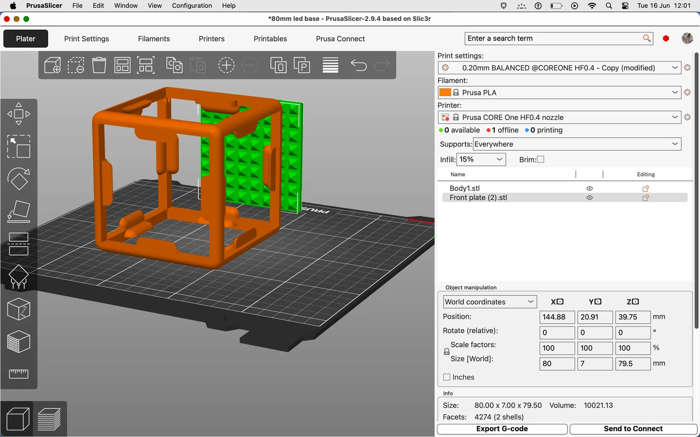Open the Print Settings tab
Screen dimensions: 700x437
pyautogui.click(x=87, y=38)
